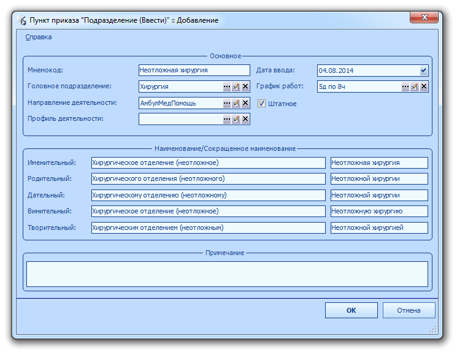Edit the Головное подразделение value with pencil icon
457x352 pixels.
pos(236,86)
